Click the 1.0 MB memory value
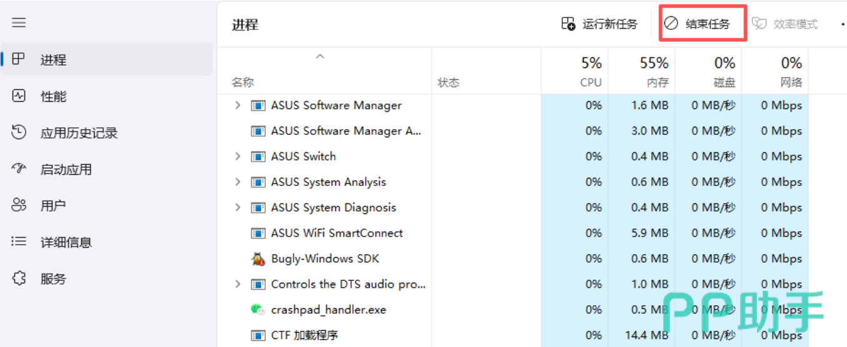The image size is (847, 347). point(650,284)
